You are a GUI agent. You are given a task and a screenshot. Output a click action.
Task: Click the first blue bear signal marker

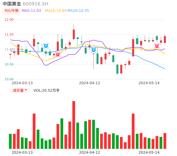[x=46, y=46]
